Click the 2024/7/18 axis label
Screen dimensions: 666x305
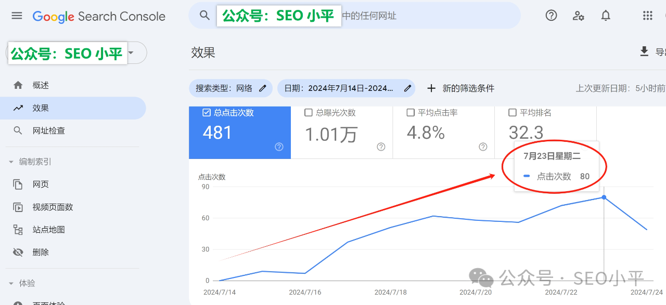tap(391, 293)
